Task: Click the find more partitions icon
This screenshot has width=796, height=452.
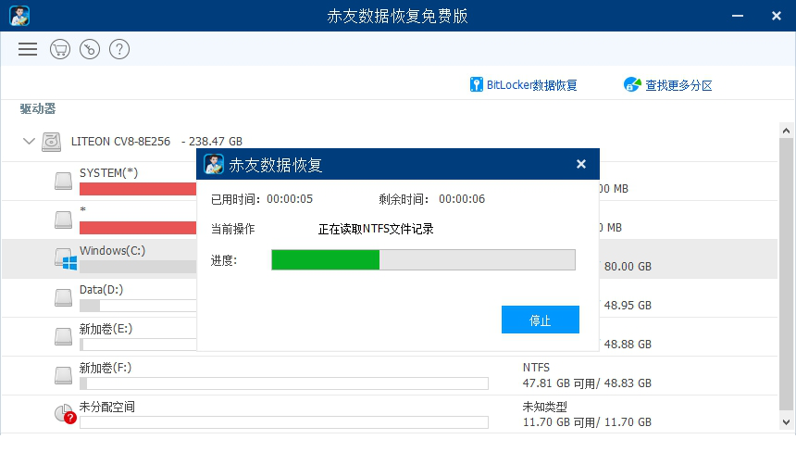Action: pos(633,85)
